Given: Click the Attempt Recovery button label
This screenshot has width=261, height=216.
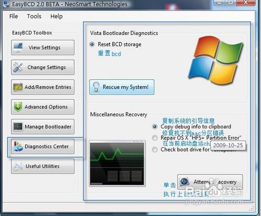Looking at the screenshot, I should coord(215,182).
